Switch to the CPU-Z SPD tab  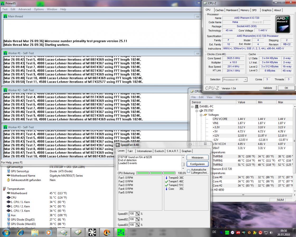(254, 10)
